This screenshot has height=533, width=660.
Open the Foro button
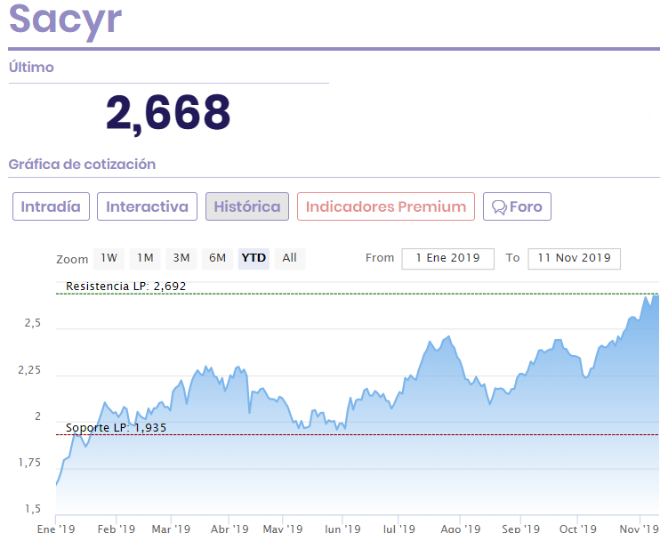(517, 206)
